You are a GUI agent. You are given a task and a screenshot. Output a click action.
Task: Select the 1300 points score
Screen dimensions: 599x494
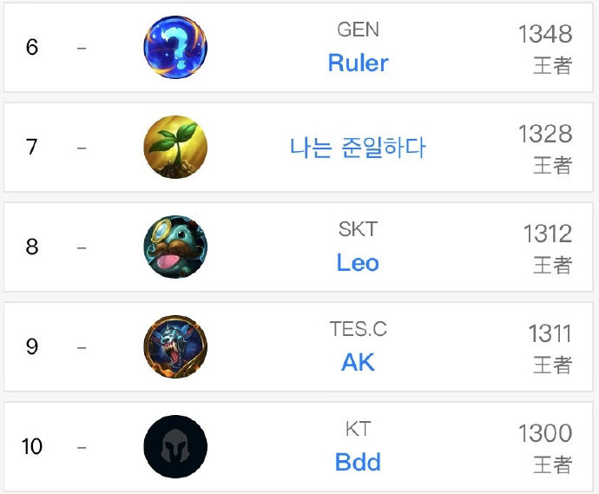(545, 433)
